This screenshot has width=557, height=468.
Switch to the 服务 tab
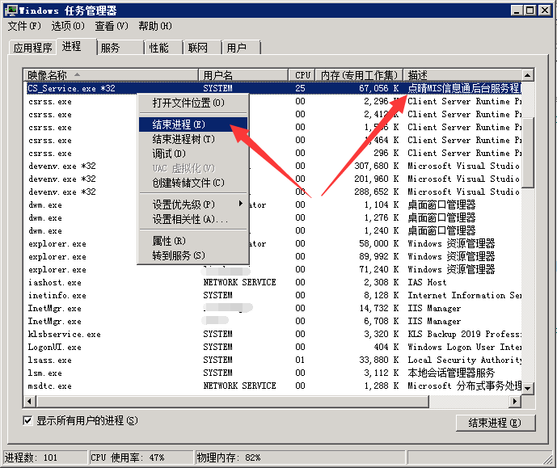[110, 48]
